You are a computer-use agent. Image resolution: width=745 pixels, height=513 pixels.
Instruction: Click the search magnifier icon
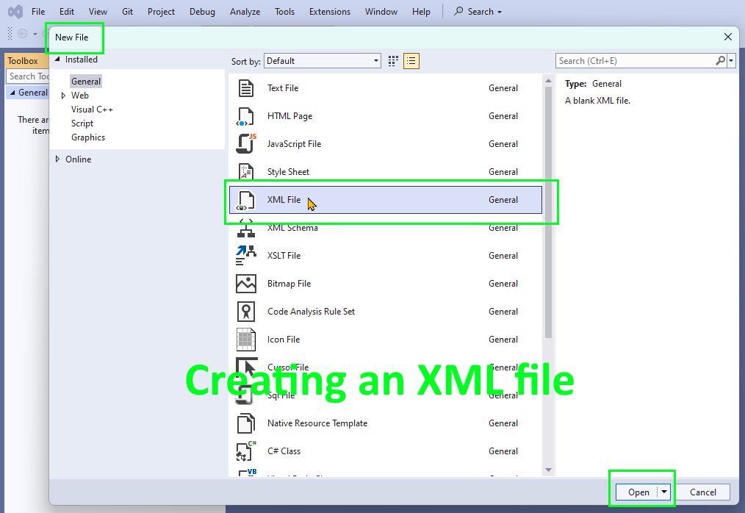[x=719, y=60]
